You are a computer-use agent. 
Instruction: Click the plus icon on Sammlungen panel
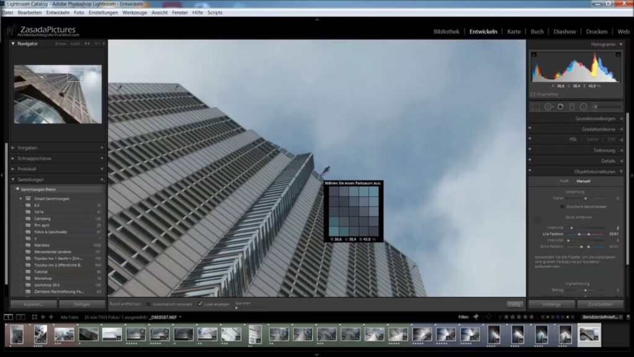102,179
